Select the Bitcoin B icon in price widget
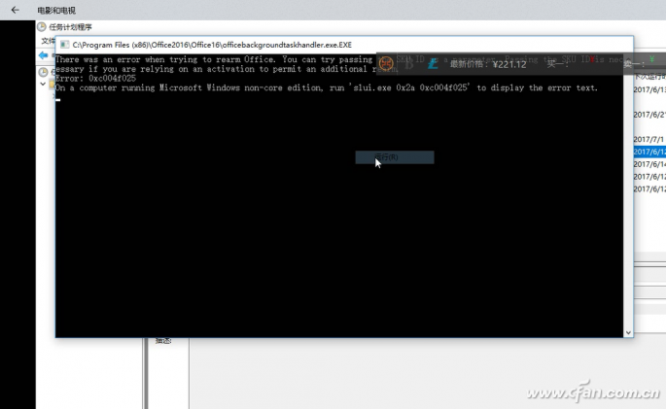666x409 pixels. pos(409,64)
